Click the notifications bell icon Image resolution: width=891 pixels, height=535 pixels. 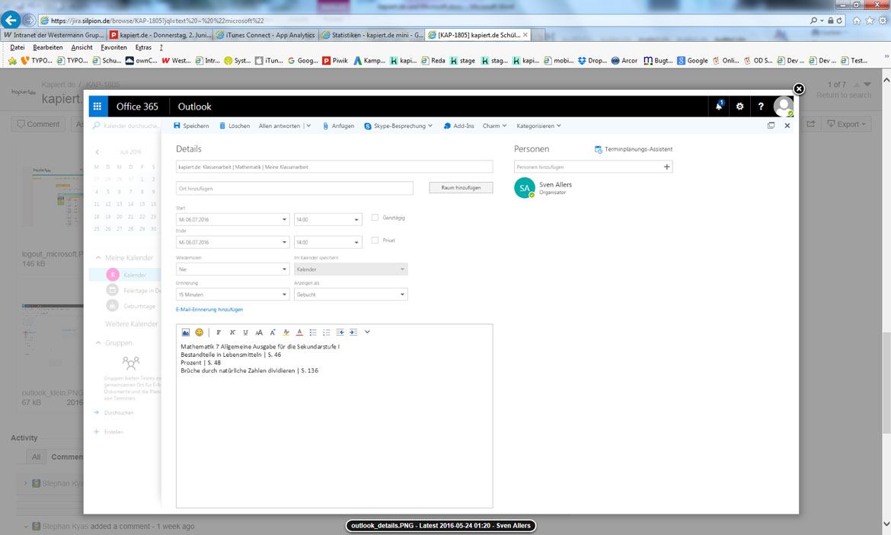click(719, 107)
